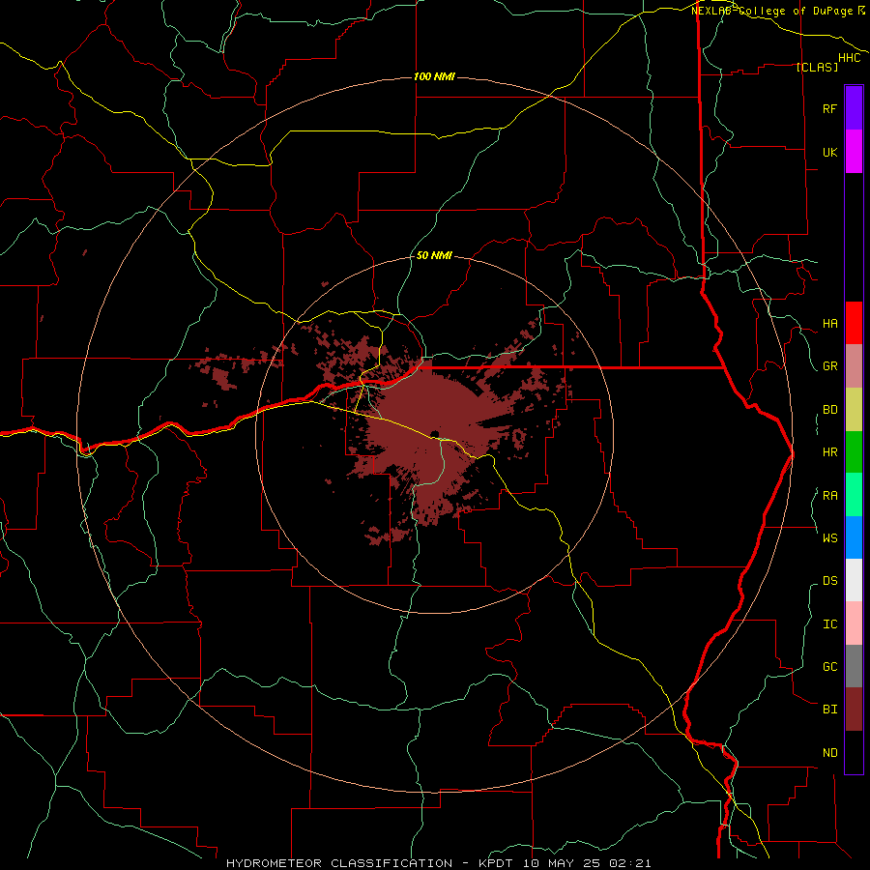Click the "HA" legend label

point(829,324)
